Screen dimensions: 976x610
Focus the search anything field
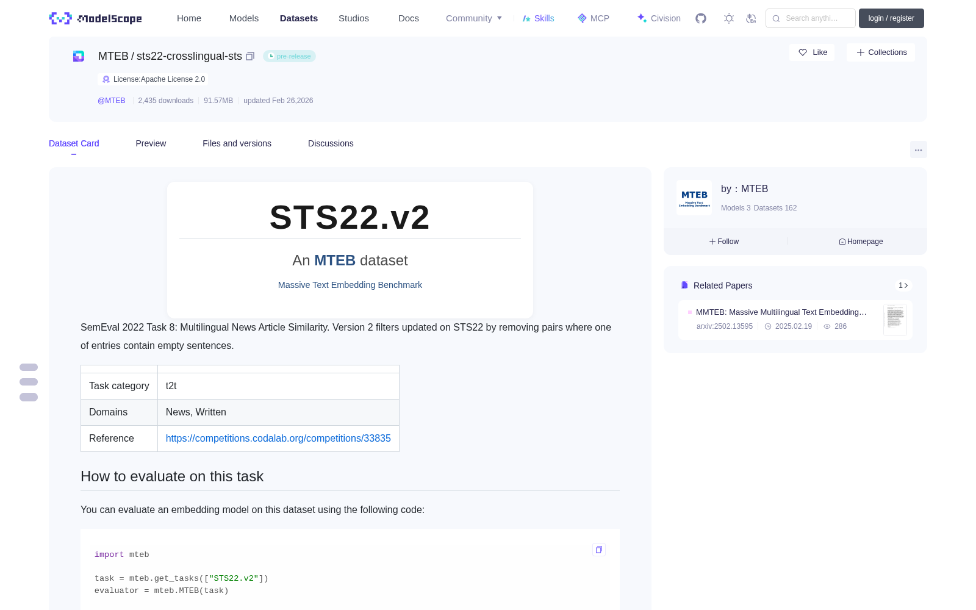pyautogui.click(x=811, y=18)
